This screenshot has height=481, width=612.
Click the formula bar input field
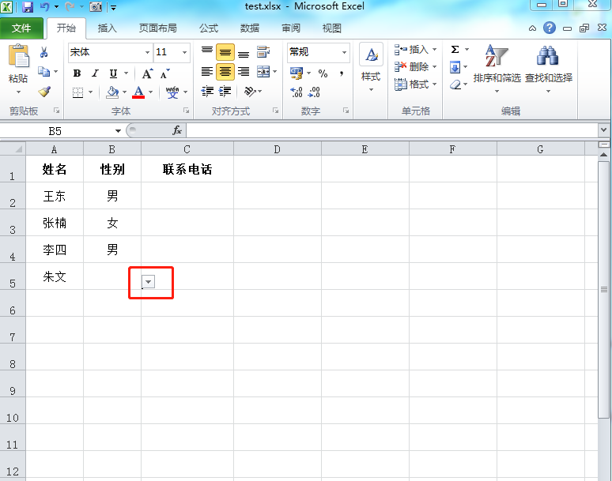[392, 130]
